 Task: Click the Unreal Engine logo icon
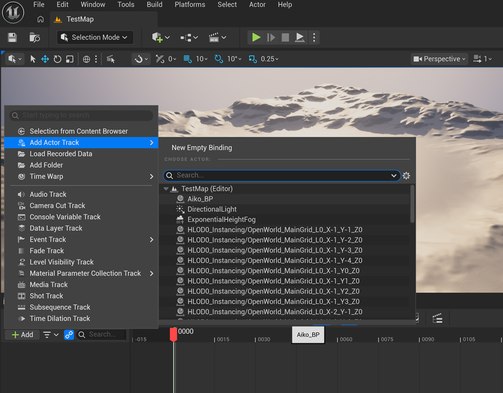(13, 12)
